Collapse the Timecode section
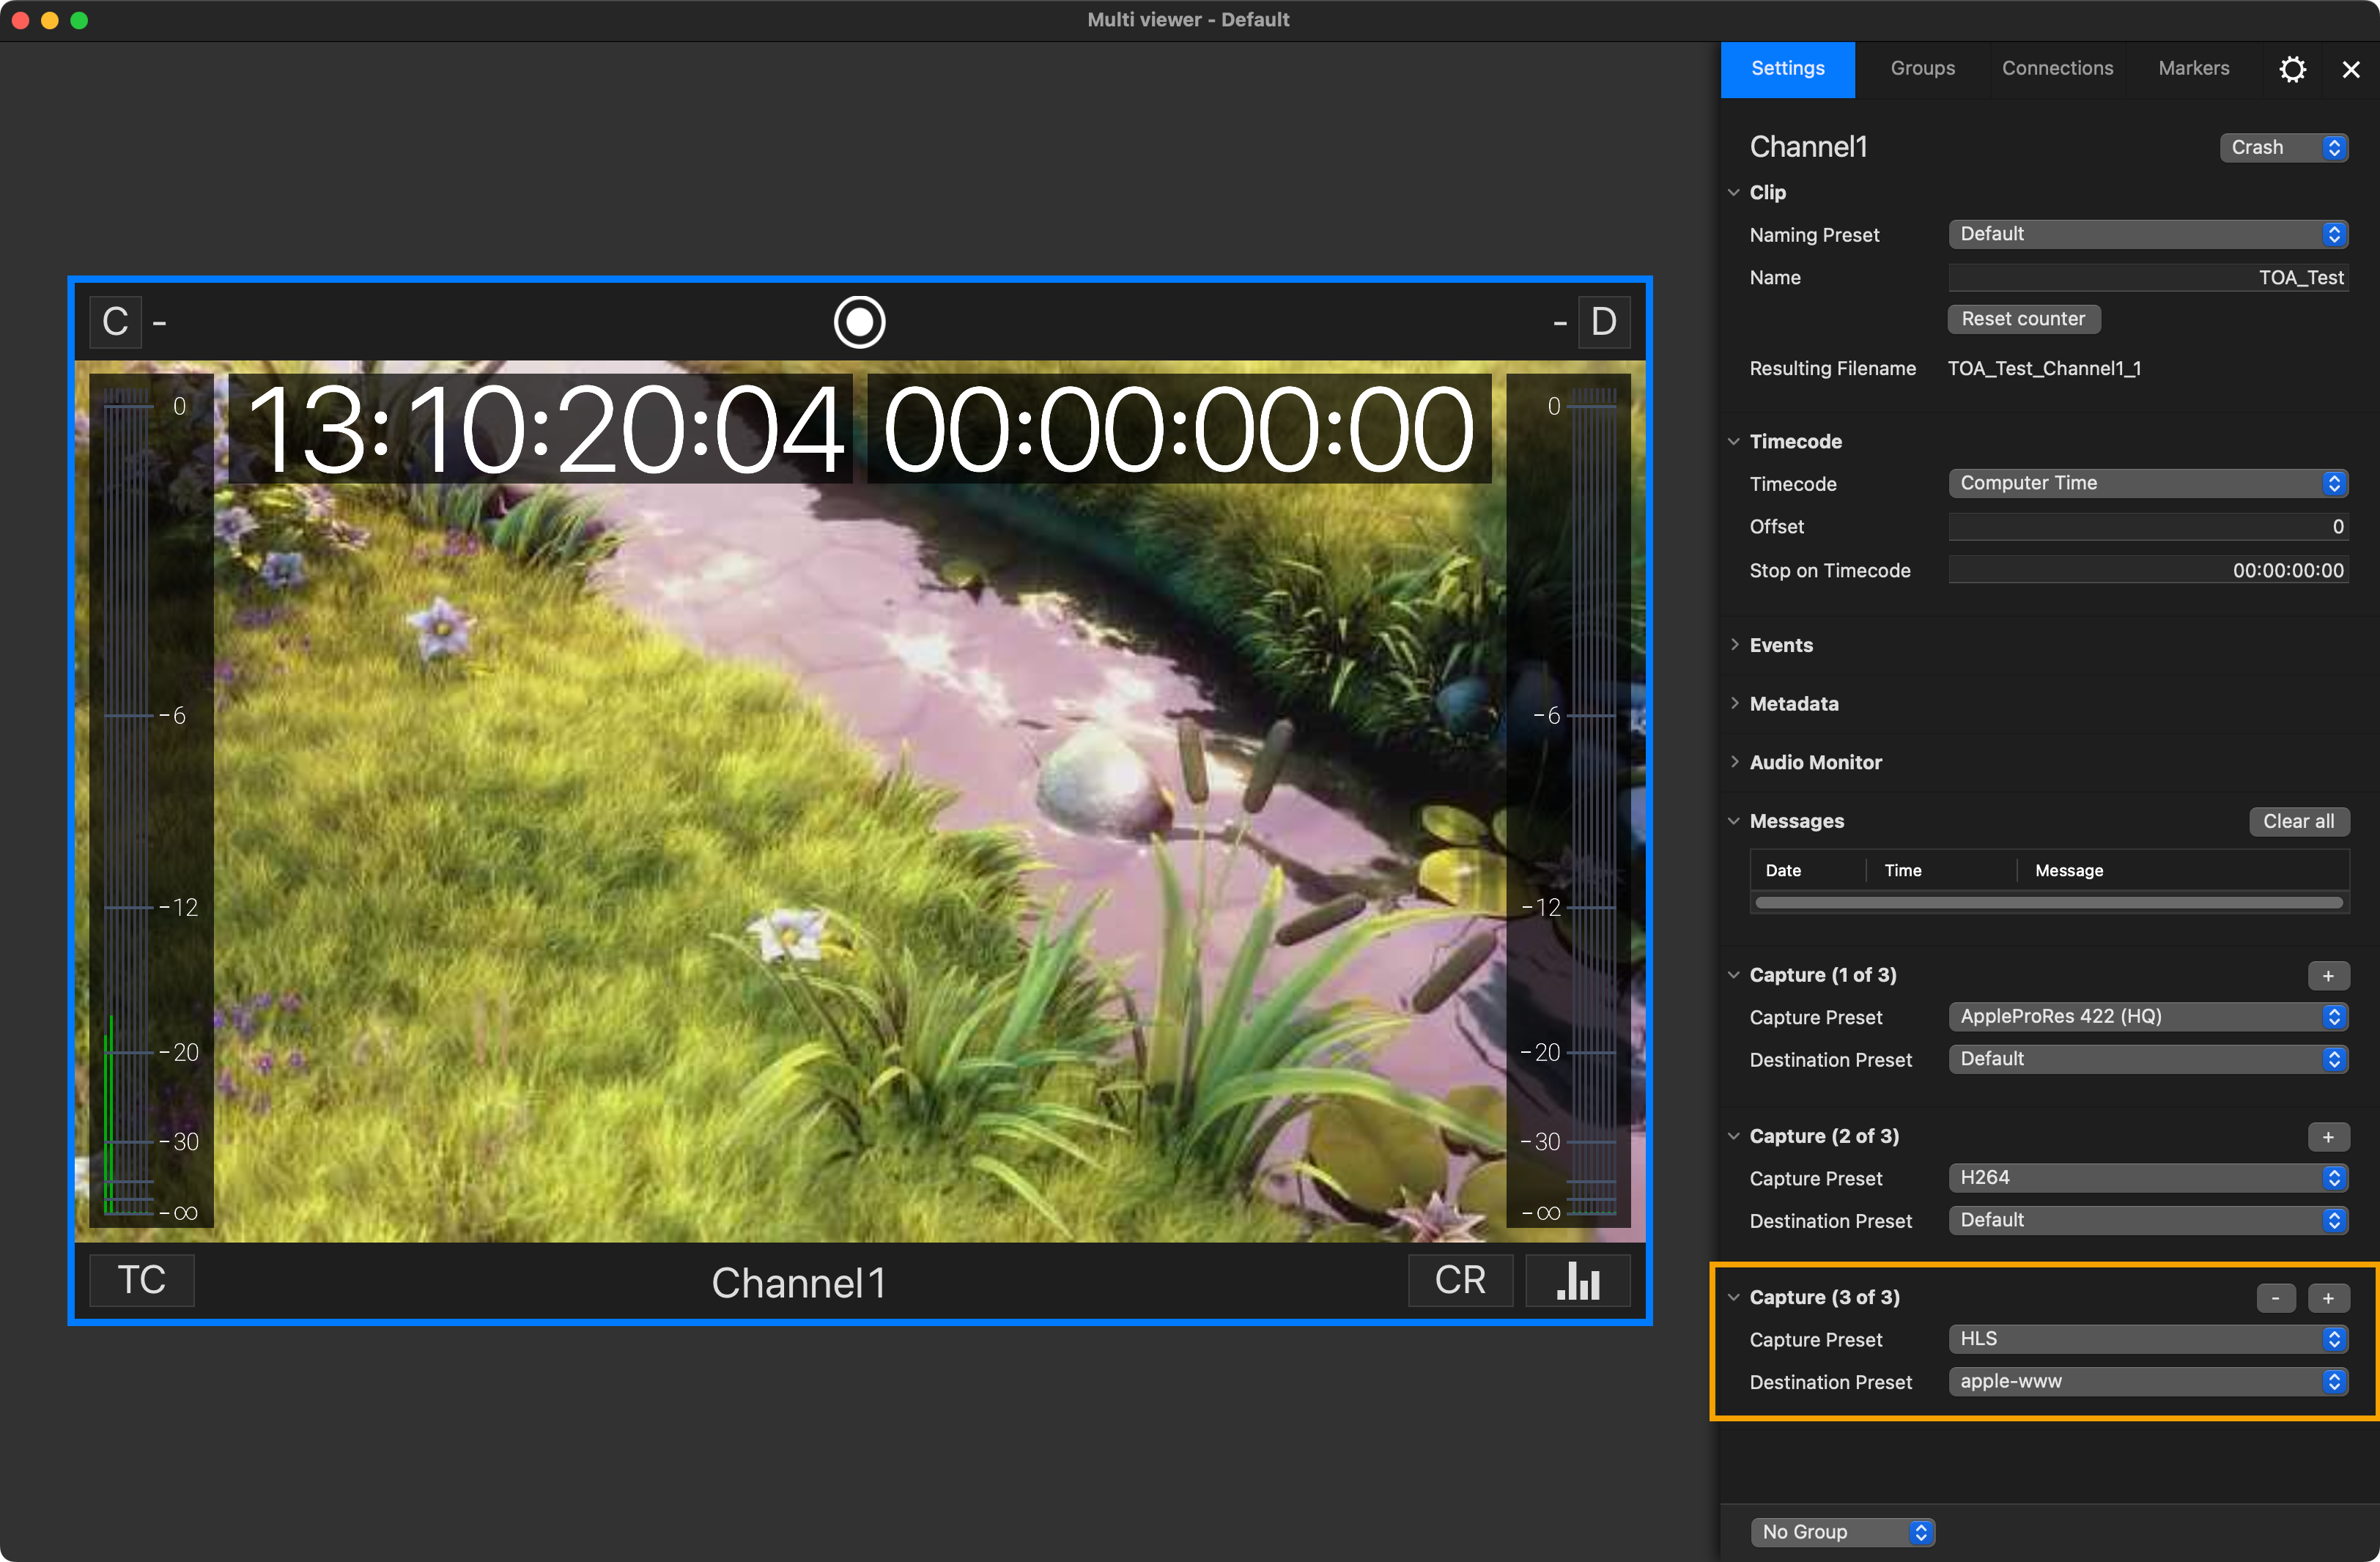The width and height of the screenshot is (2380, 1562). 1734,441
